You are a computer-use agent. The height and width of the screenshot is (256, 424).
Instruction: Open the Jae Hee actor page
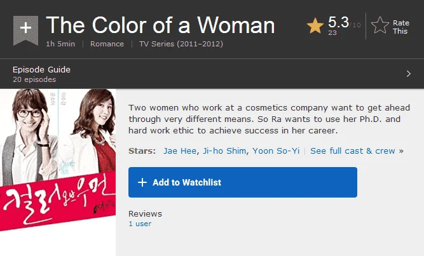180,151
